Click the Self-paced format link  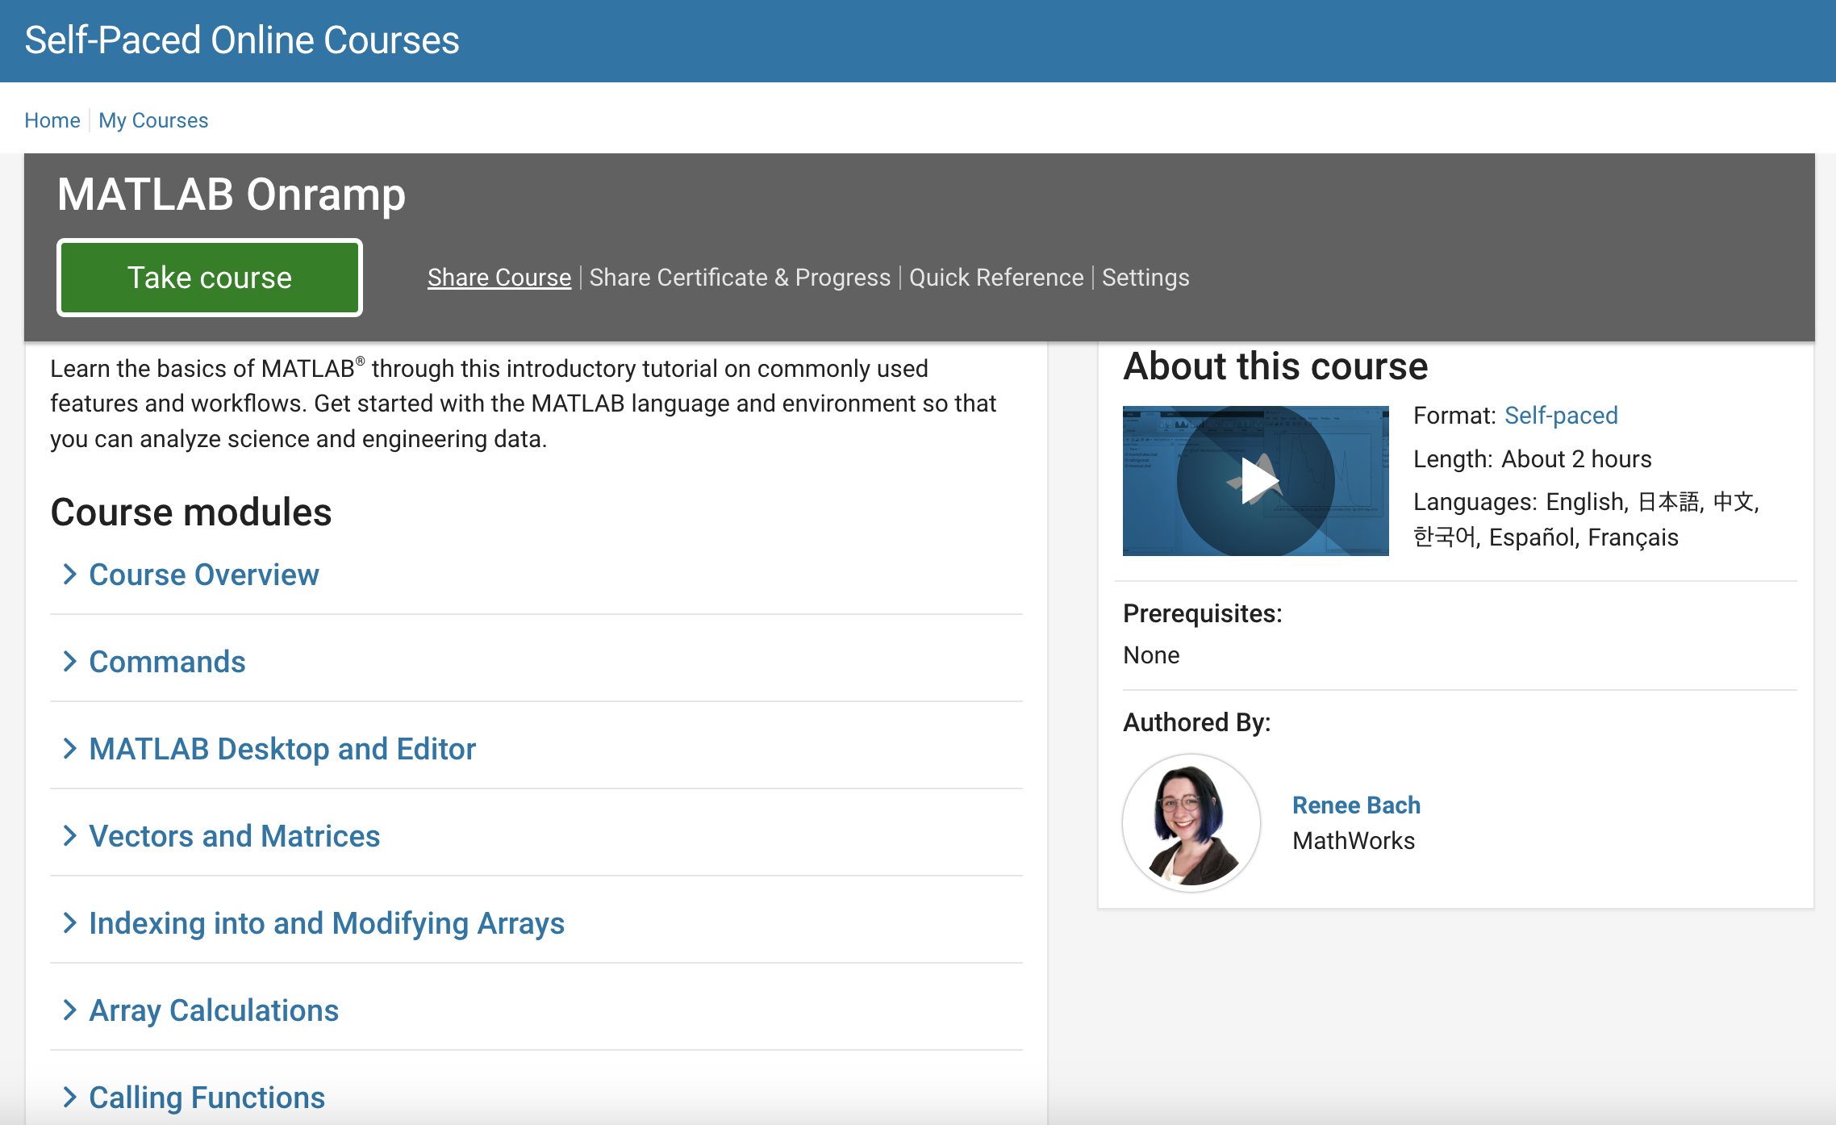1561,416
